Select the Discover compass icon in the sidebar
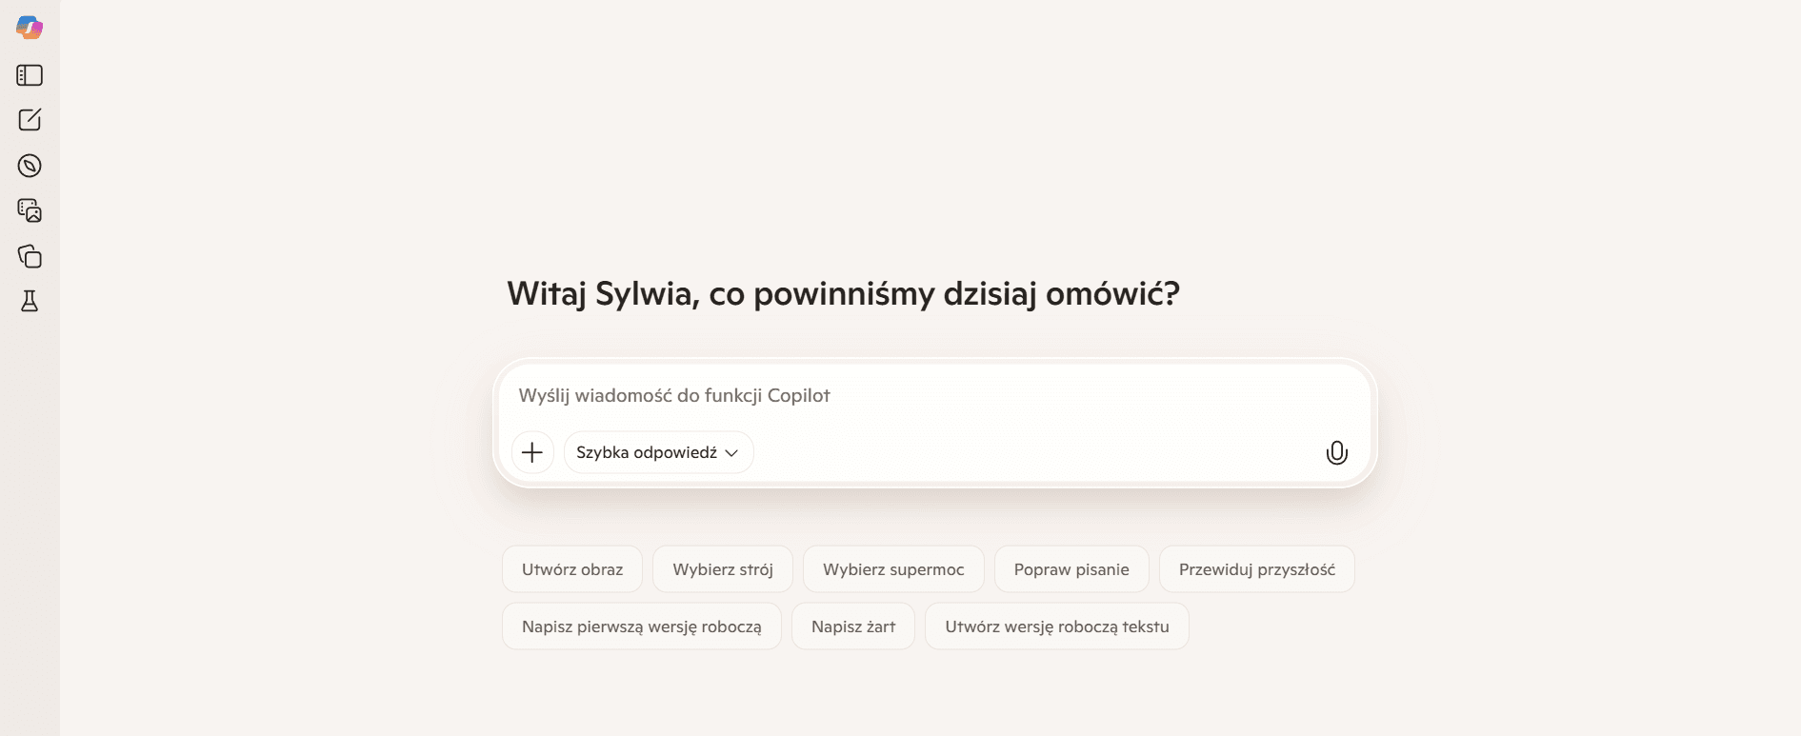 point(30,165)
